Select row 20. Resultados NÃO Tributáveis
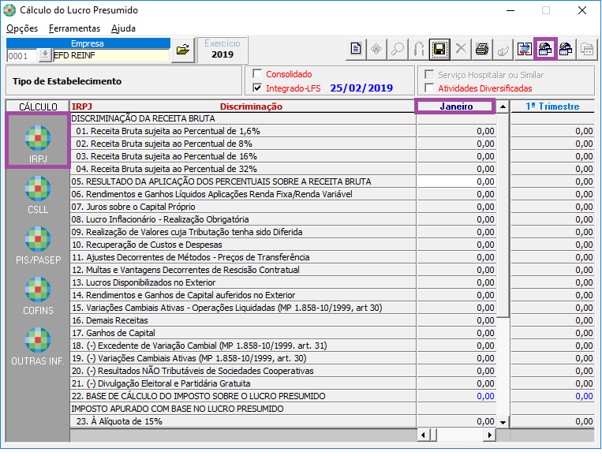 (243, 371)
